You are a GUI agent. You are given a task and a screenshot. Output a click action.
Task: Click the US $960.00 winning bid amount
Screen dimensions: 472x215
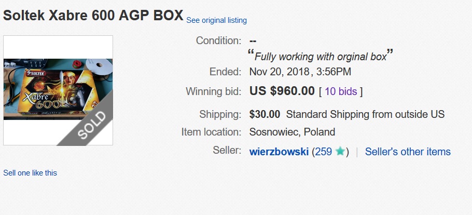click(282, 91)
